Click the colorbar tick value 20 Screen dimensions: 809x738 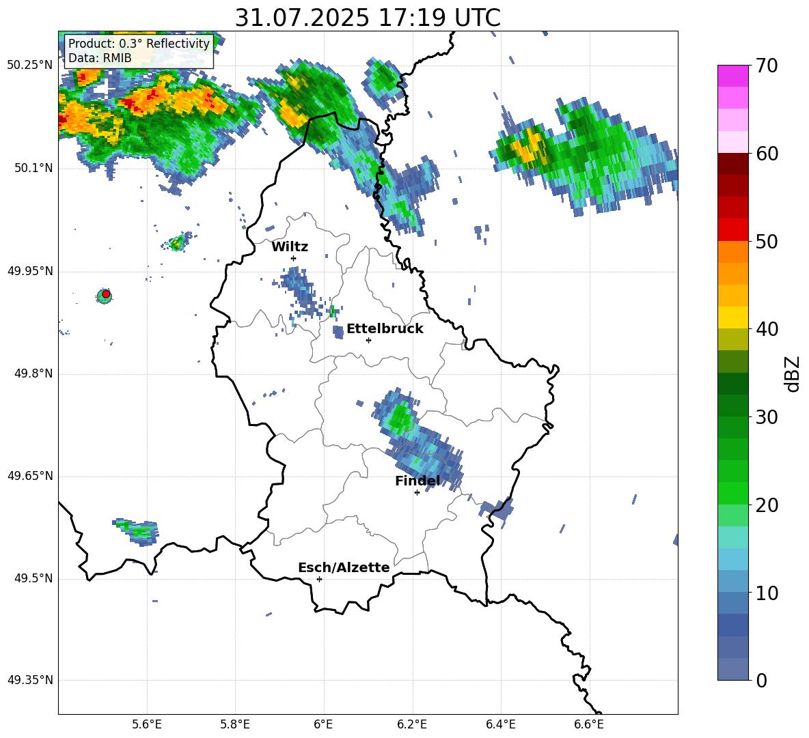(767, 505)
